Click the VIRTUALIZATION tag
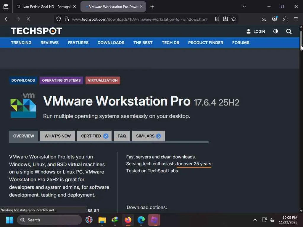The image size is (303, 227). (x=103, y=80)
